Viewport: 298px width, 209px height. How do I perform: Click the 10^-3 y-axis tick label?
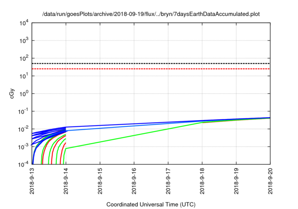[23, 147]
